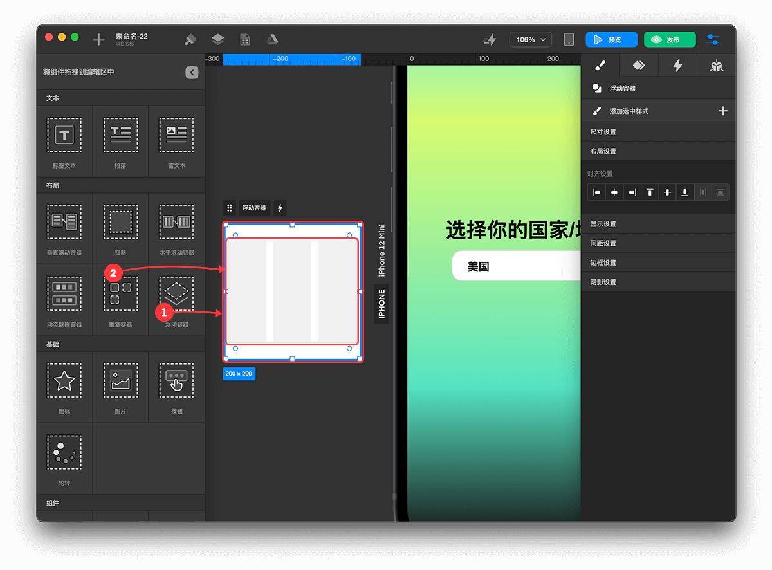
Task: Click the 添加选中样式 row label
Action: coord(629,111)
